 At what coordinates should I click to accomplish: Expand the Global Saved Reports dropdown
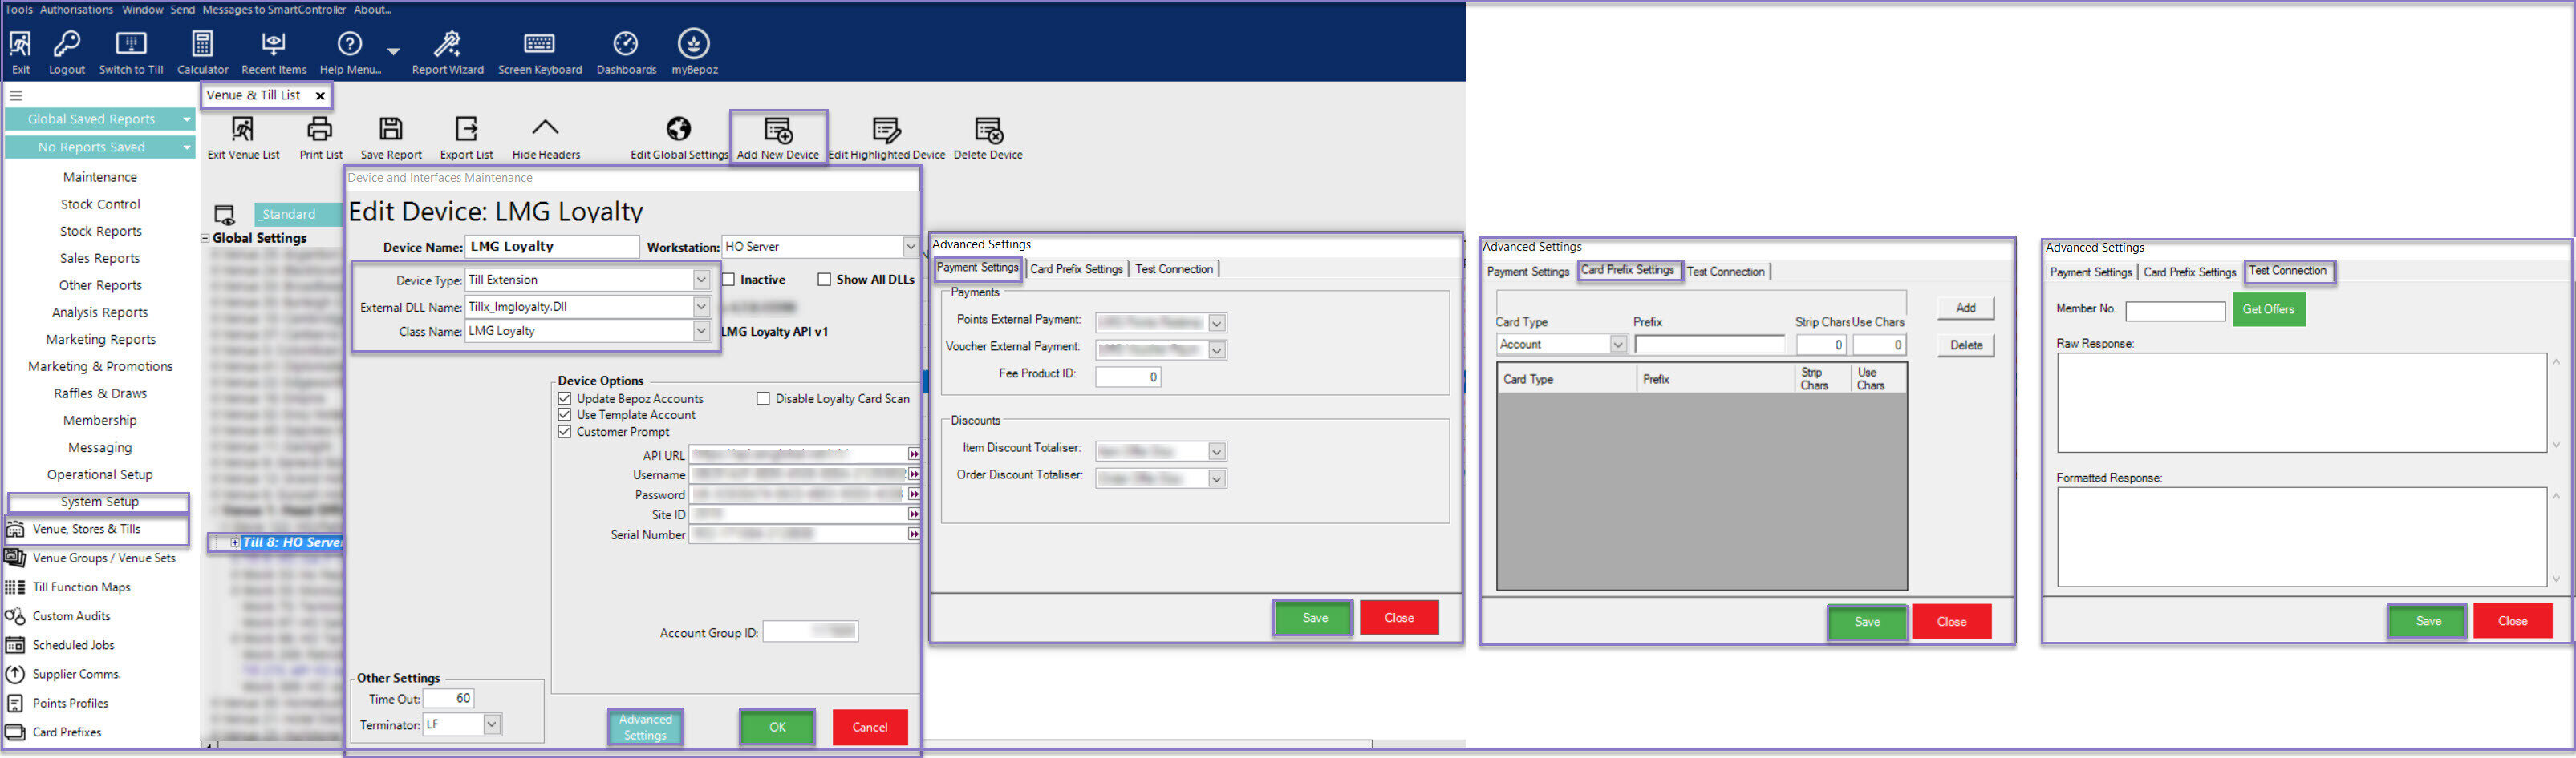(x=186, y=119)
